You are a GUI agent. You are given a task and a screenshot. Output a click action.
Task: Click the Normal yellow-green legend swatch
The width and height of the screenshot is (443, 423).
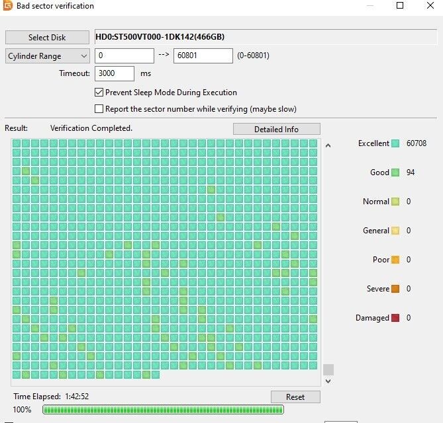tap(395, 202)
